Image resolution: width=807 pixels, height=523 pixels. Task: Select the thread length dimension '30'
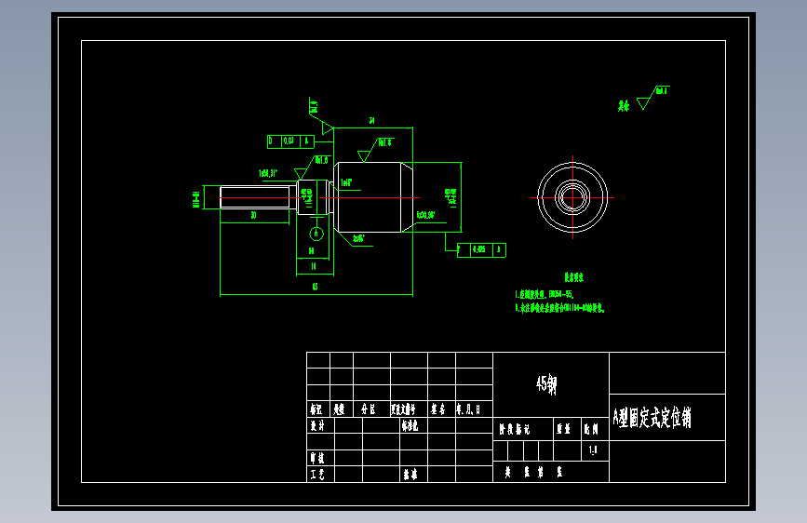(x=254, y=215)
